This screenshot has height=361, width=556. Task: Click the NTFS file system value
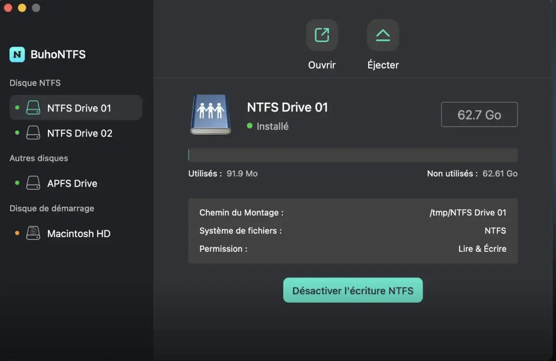click(x=495, y=230)
